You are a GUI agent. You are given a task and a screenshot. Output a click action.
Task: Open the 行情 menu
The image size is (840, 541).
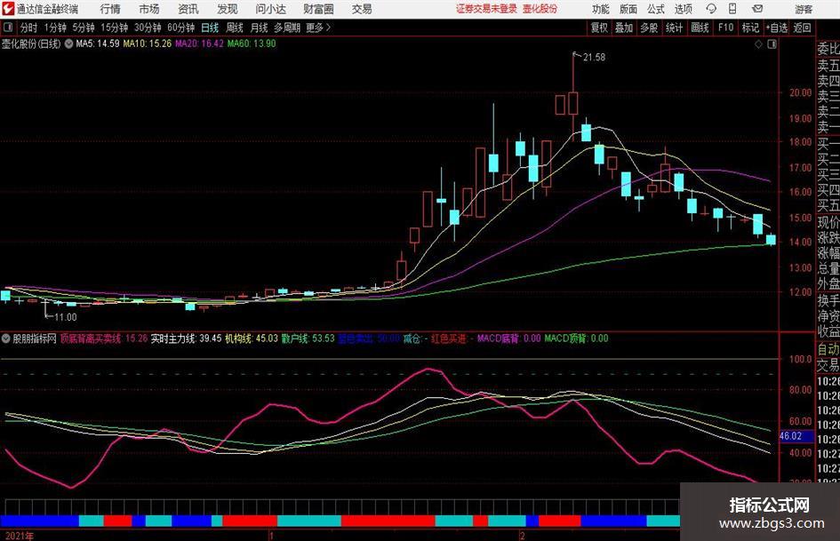(110, 9)
